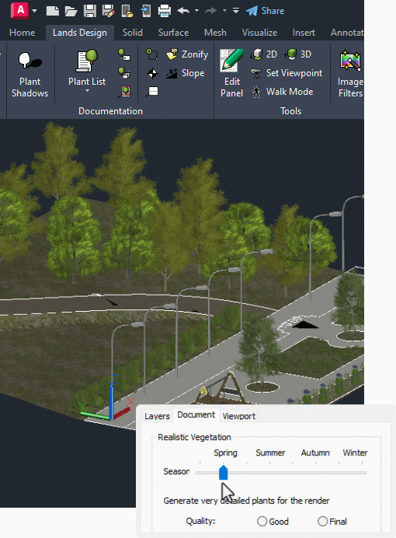Click the plant tag icon, top of column
The image size is (396, 538).
(x=124, y=54)
